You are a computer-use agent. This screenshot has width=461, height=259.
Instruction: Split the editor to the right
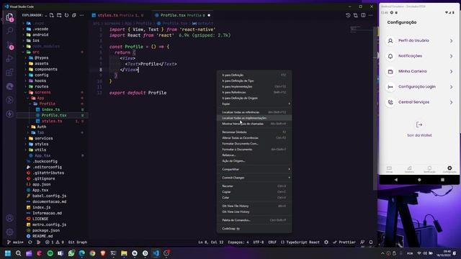pos(363,15)
